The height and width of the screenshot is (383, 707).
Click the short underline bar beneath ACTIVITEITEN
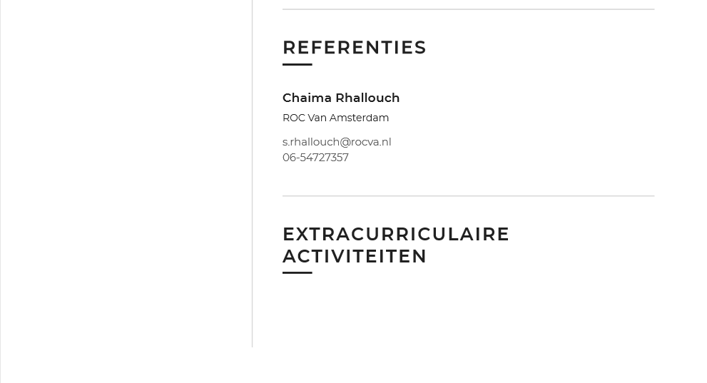(297, 272)
